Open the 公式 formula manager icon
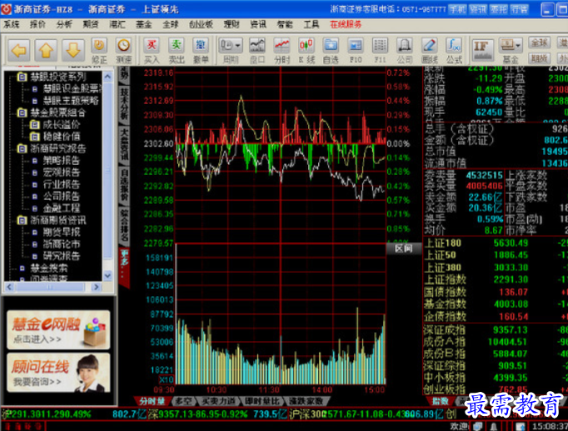This screenshot has width=568, height=431. (x=454, y=50)
